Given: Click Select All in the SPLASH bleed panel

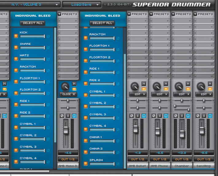Looking at the screenshot, I should 102,23.
